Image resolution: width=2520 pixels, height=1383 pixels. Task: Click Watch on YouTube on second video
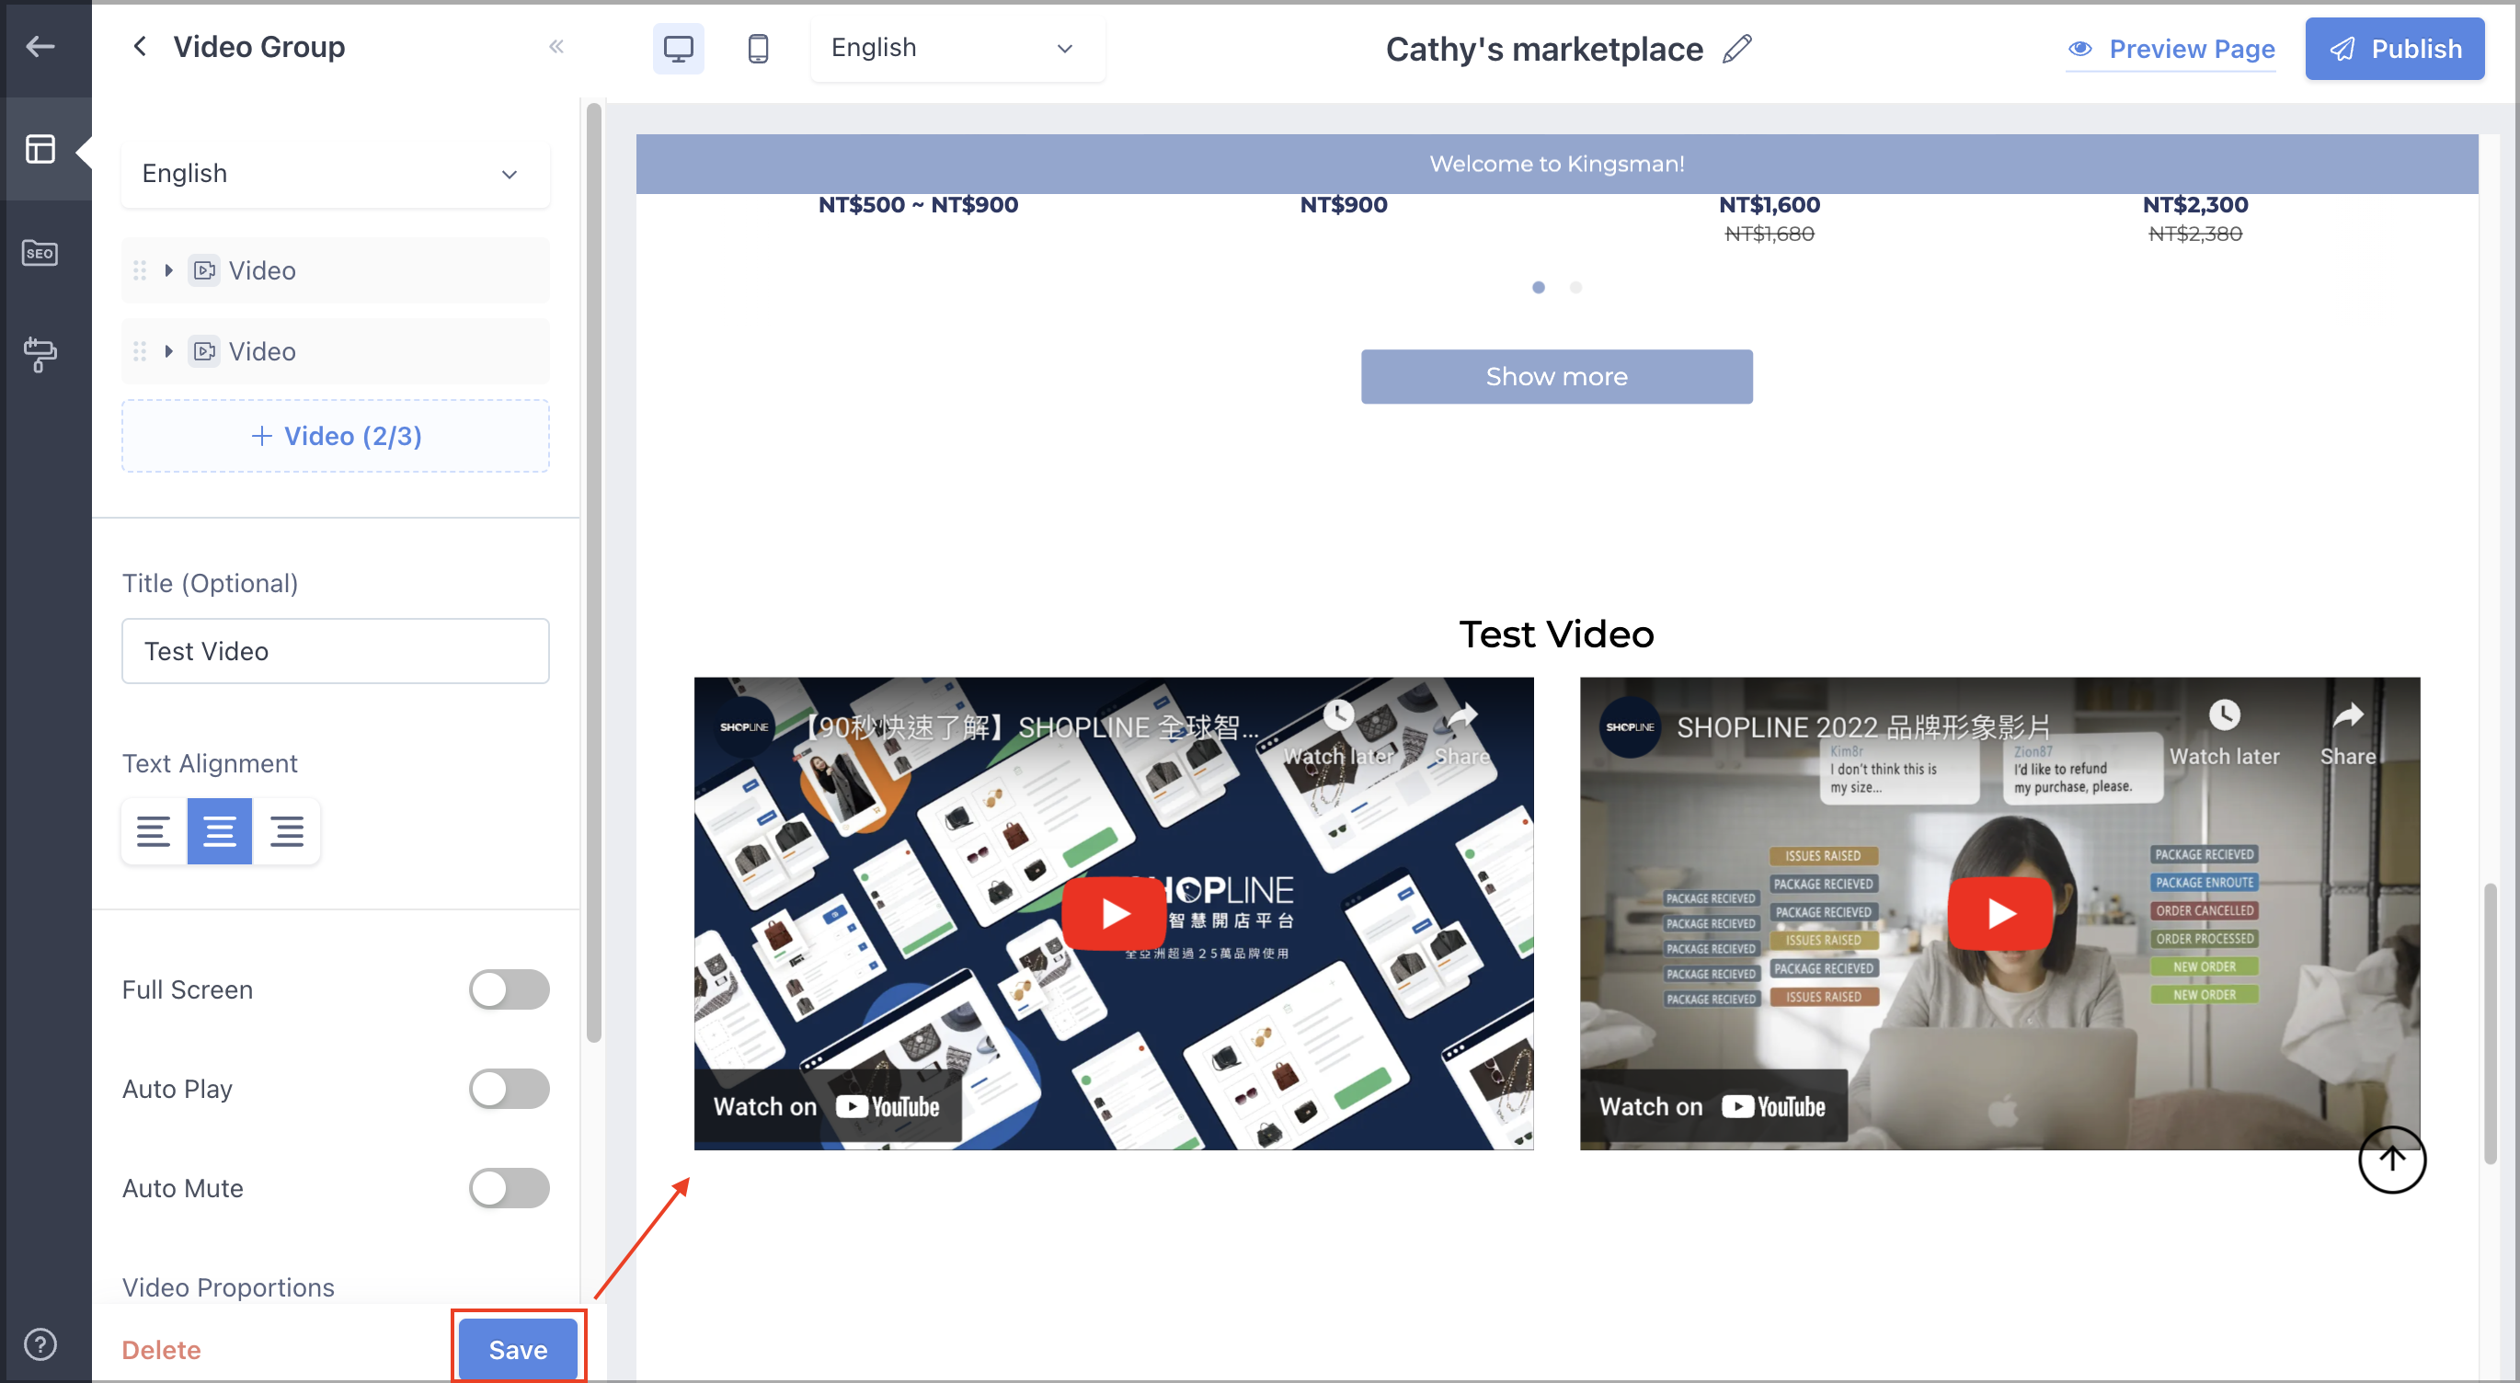tap(1712, 1106)
